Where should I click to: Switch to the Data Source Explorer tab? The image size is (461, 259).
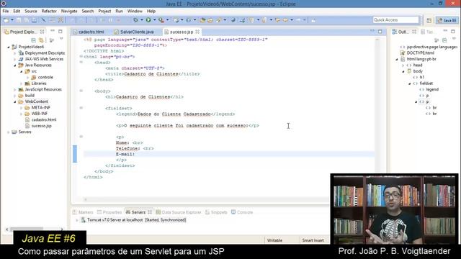[x=179, y=212]
